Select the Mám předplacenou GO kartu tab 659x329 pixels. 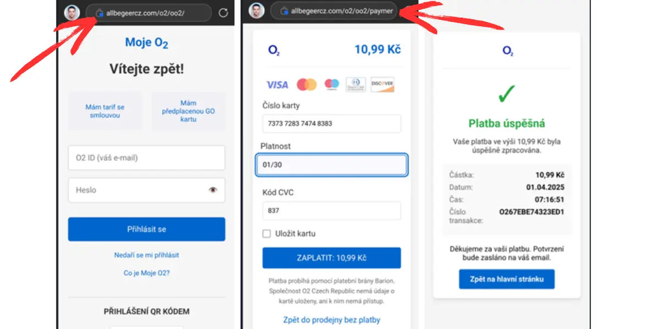click(x=188, y=111)
